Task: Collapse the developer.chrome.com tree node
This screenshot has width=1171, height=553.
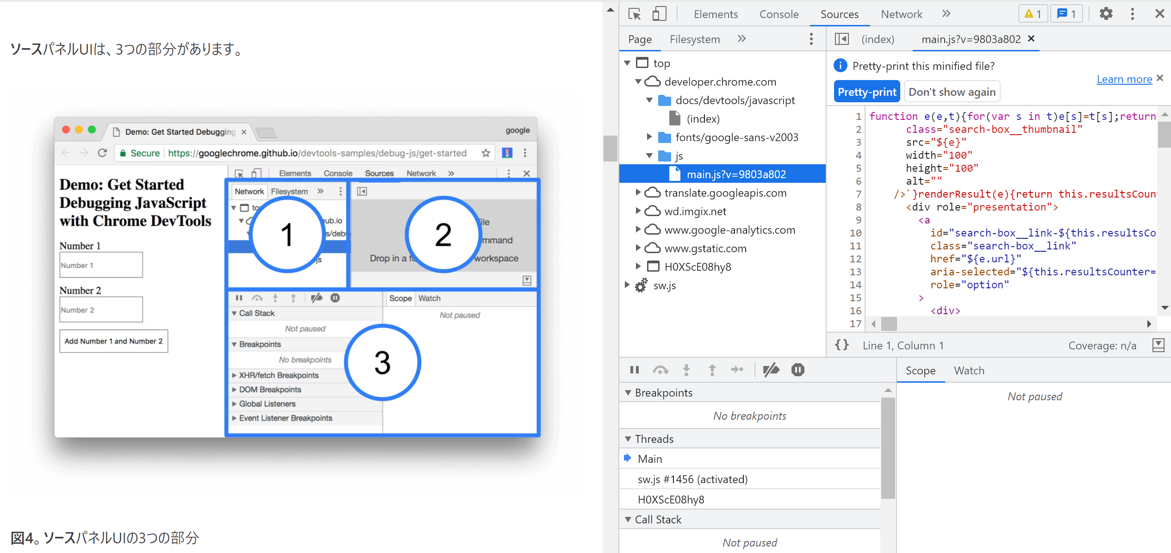Action: pyautogui.click(x=639, y=81)
